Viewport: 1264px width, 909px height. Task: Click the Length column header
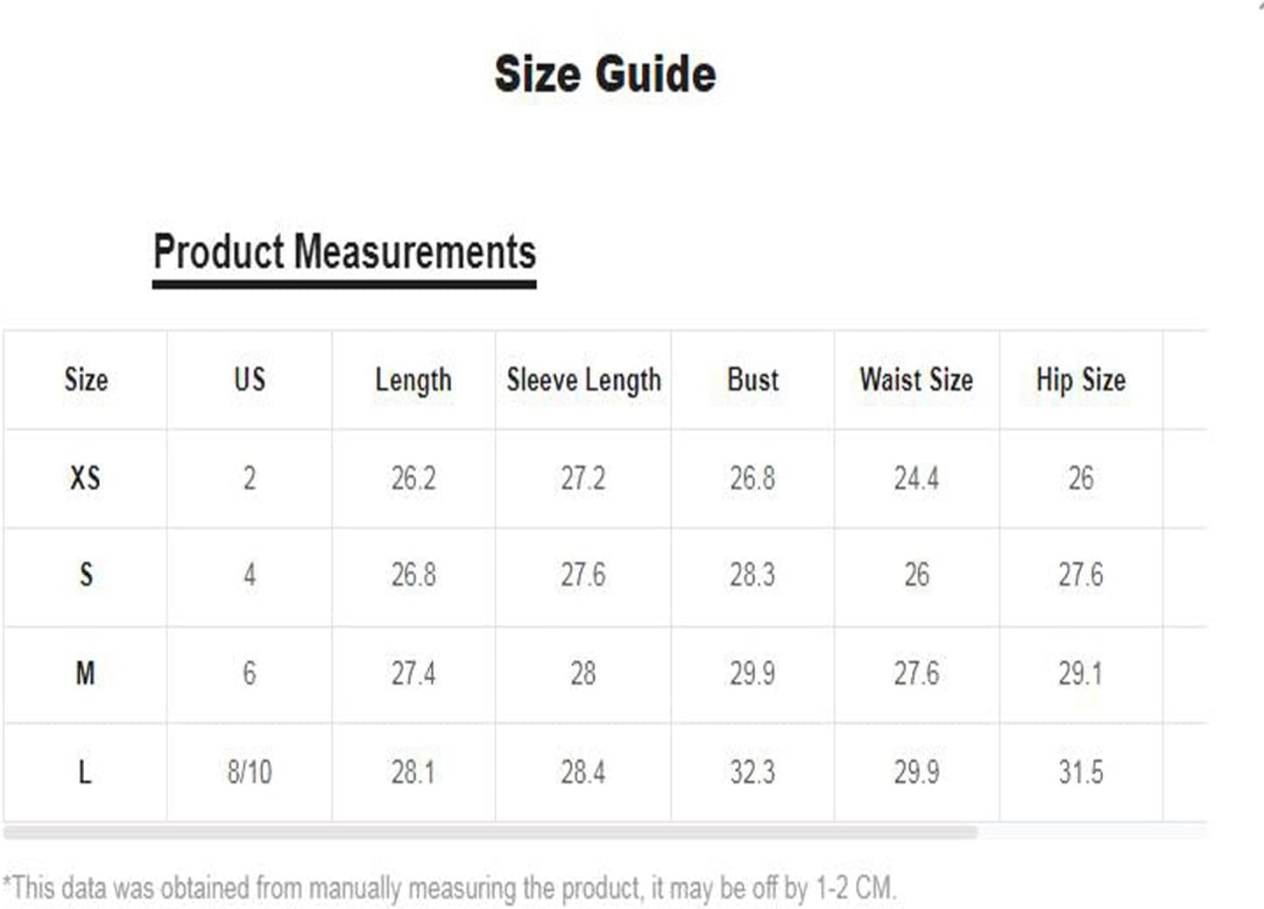pos(413,380)
